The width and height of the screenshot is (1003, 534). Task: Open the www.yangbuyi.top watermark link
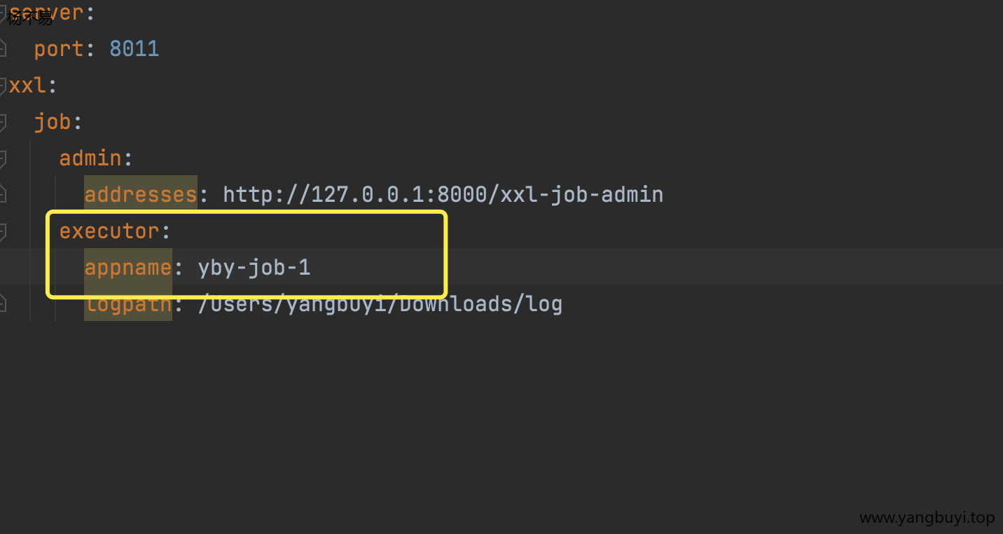tap(927, 518)
